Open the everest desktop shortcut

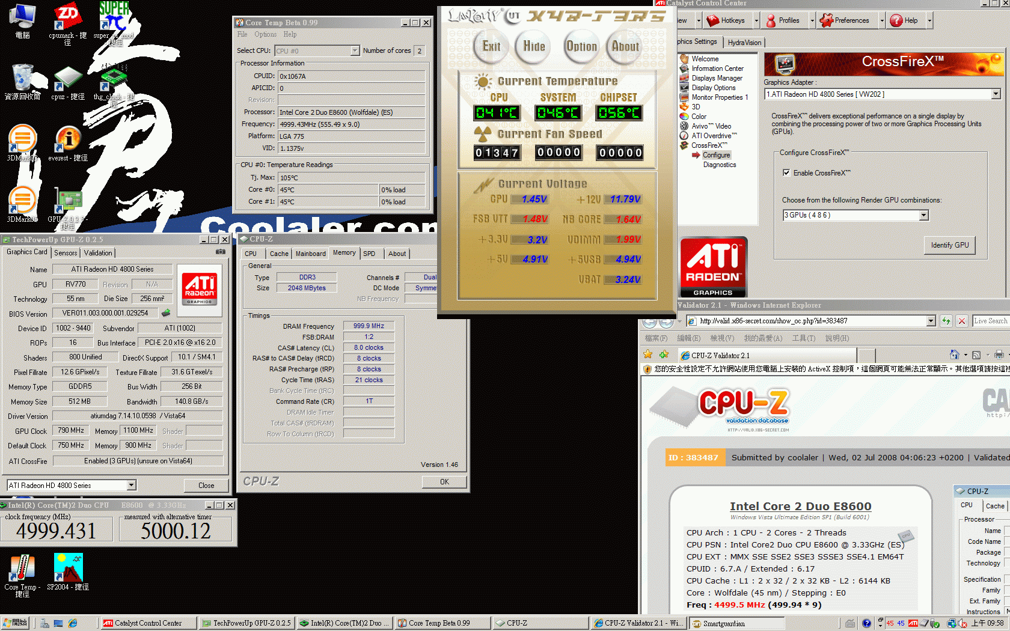click(x=68, y=144)
